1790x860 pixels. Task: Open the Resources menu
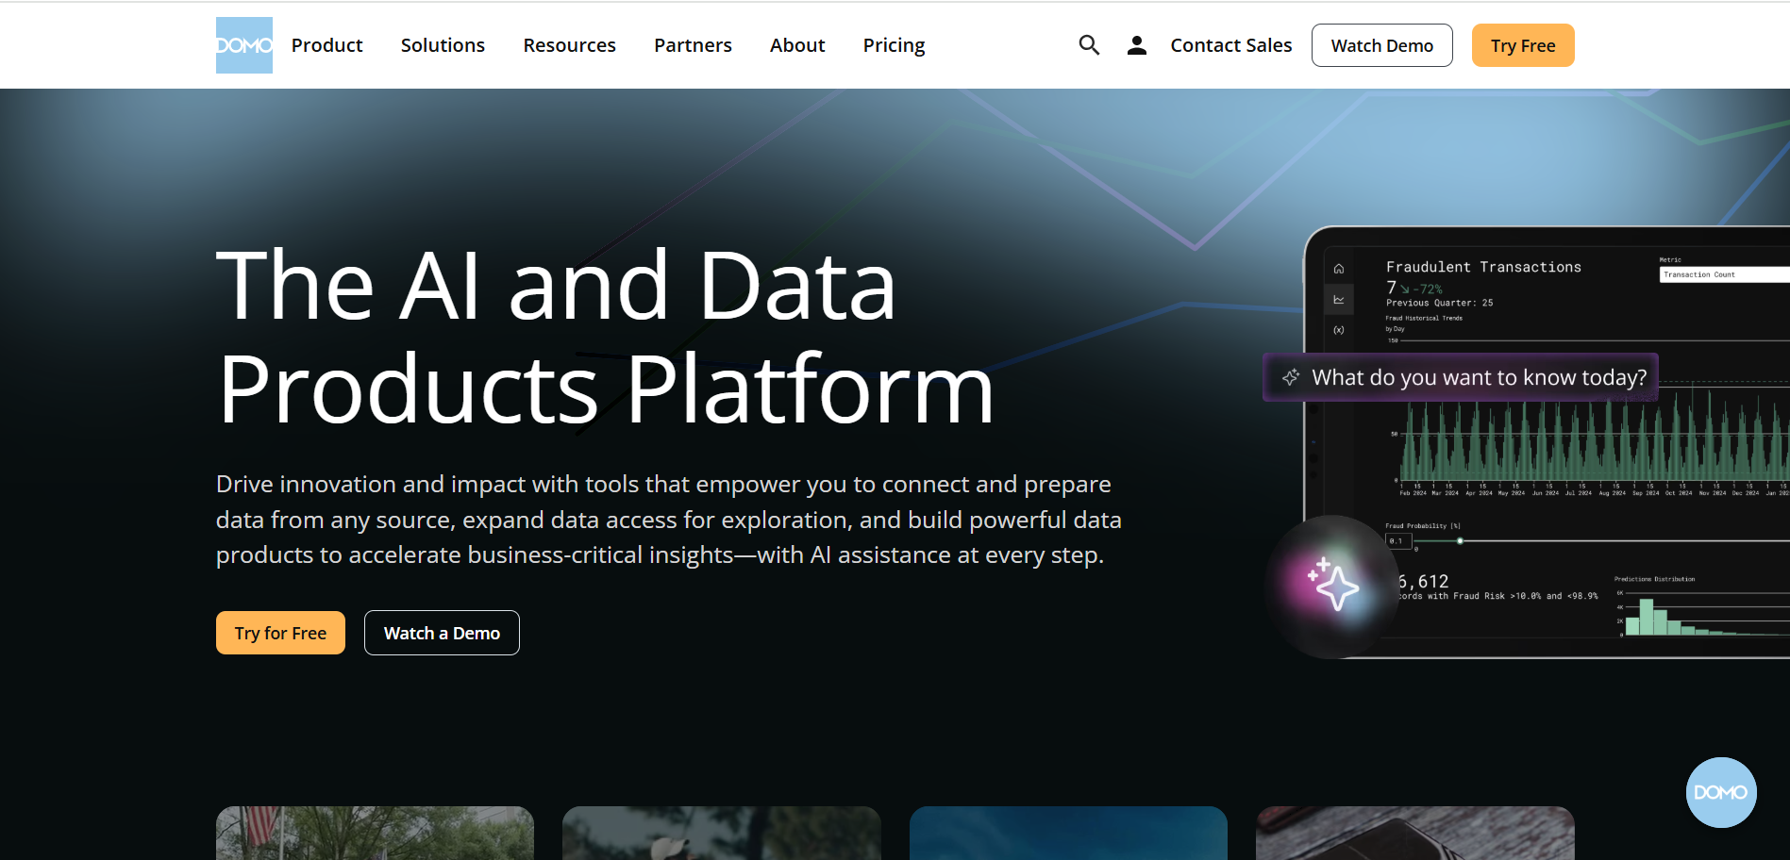(569, 45)
